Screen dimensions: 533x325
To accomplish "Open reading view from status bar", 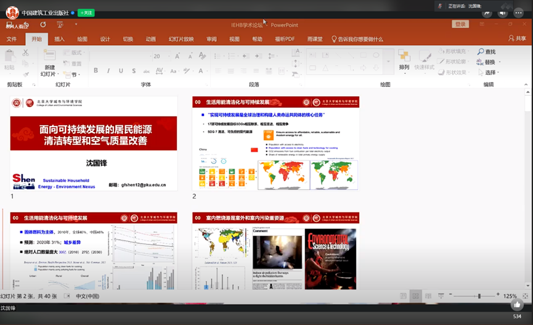I will 428,297.
